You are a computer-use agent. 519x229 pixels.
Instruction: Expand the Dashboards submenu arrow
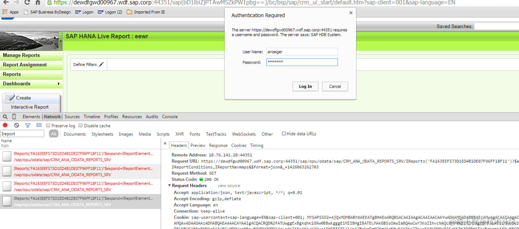[x=59, y=84]
